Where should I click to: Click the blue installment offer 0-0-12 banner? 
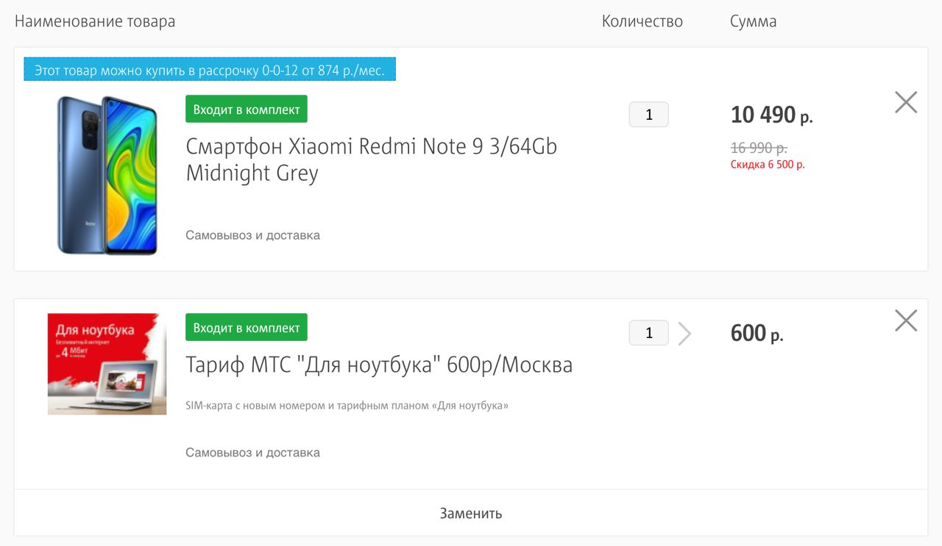point(210,70)
